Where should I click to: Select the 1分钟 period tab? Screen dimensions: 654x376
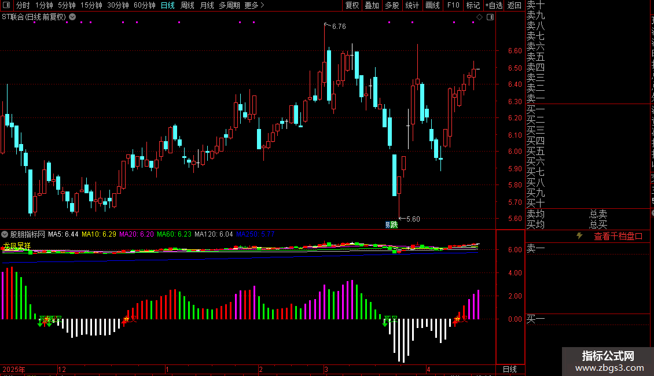tap(44, 5)
